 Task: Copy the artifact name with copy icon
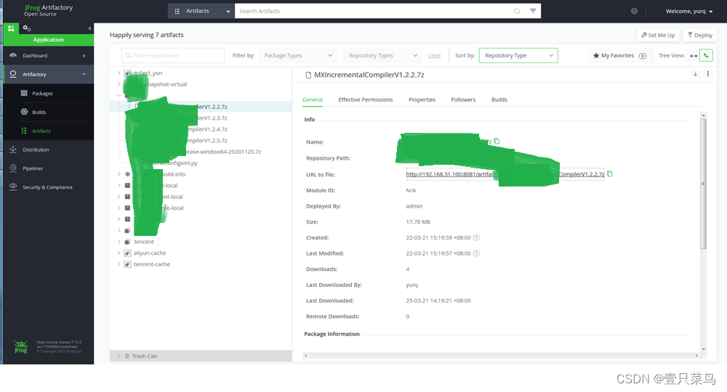click(x=497, y=141)
